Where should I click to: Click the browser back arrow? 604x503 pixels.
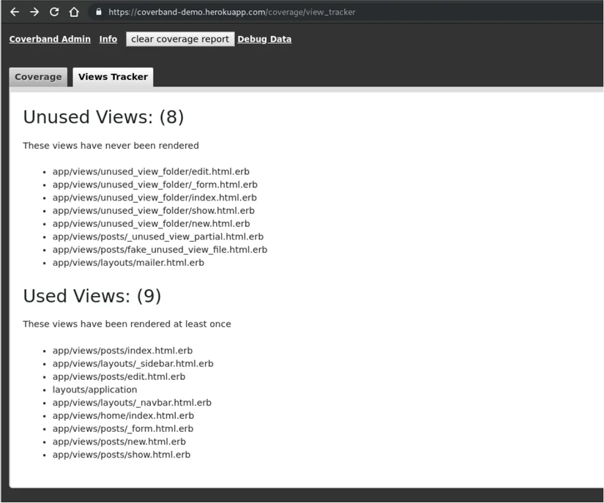tap(15, 12)
